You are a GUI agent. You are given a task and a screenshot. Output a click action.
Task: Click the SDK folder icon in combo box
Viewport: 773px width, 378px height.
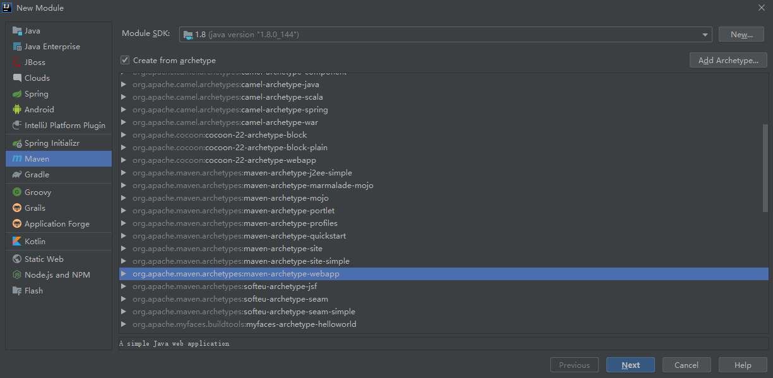tap(188, 35)
